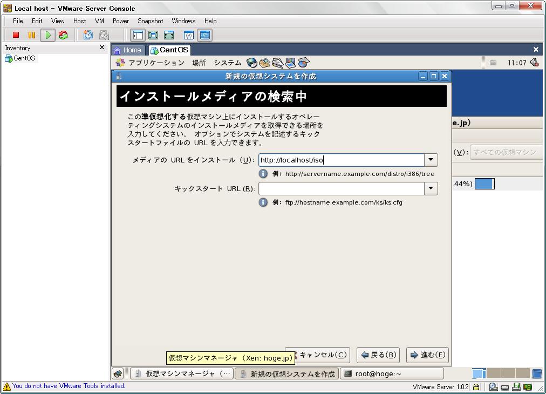Click the 進む(F) forward button
546x394 pixels.
pos(427,355)
